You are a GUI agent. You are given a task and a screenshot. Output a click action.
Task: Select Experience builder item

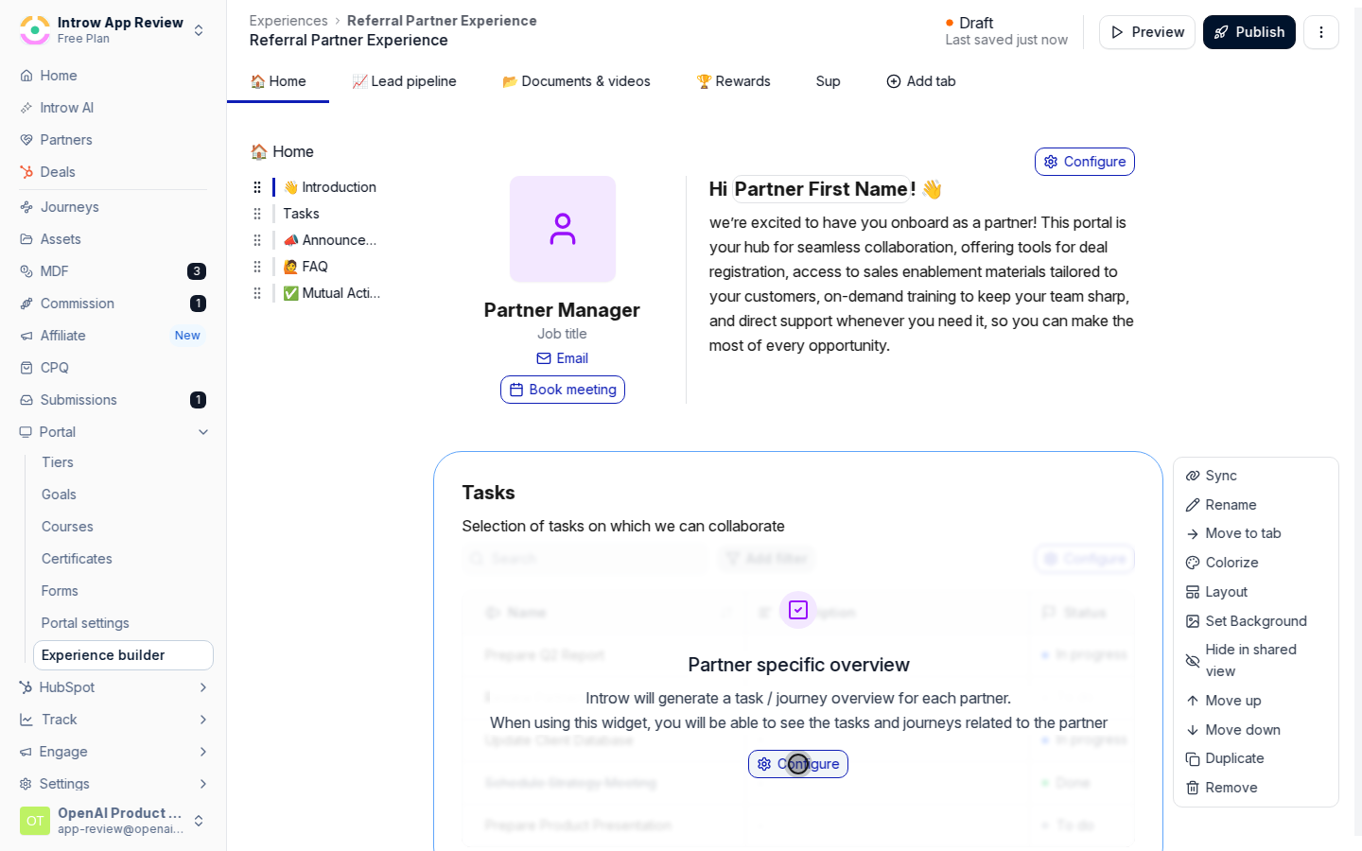tap(123, 655)
